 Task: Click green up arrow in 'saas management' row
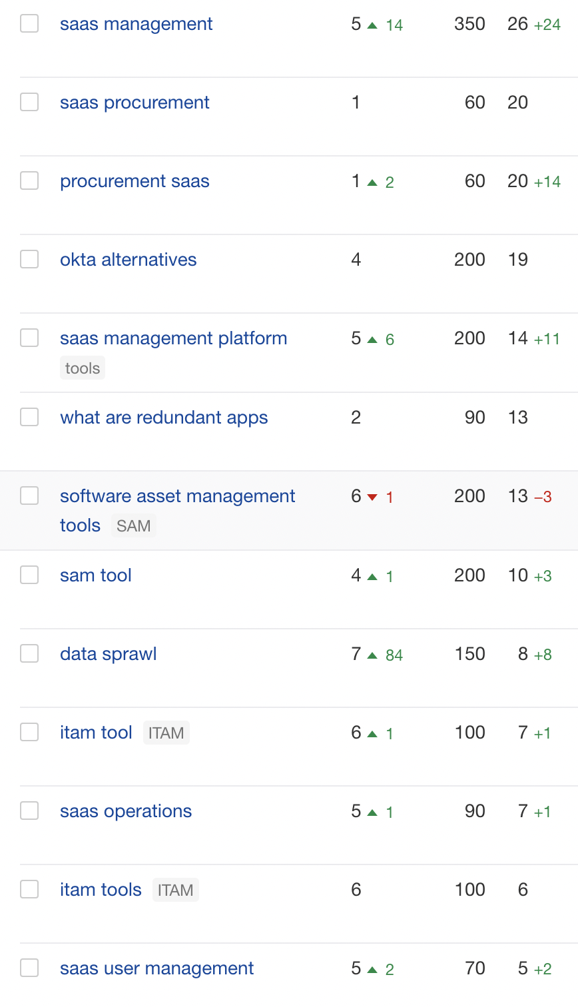tap(372, 25)
